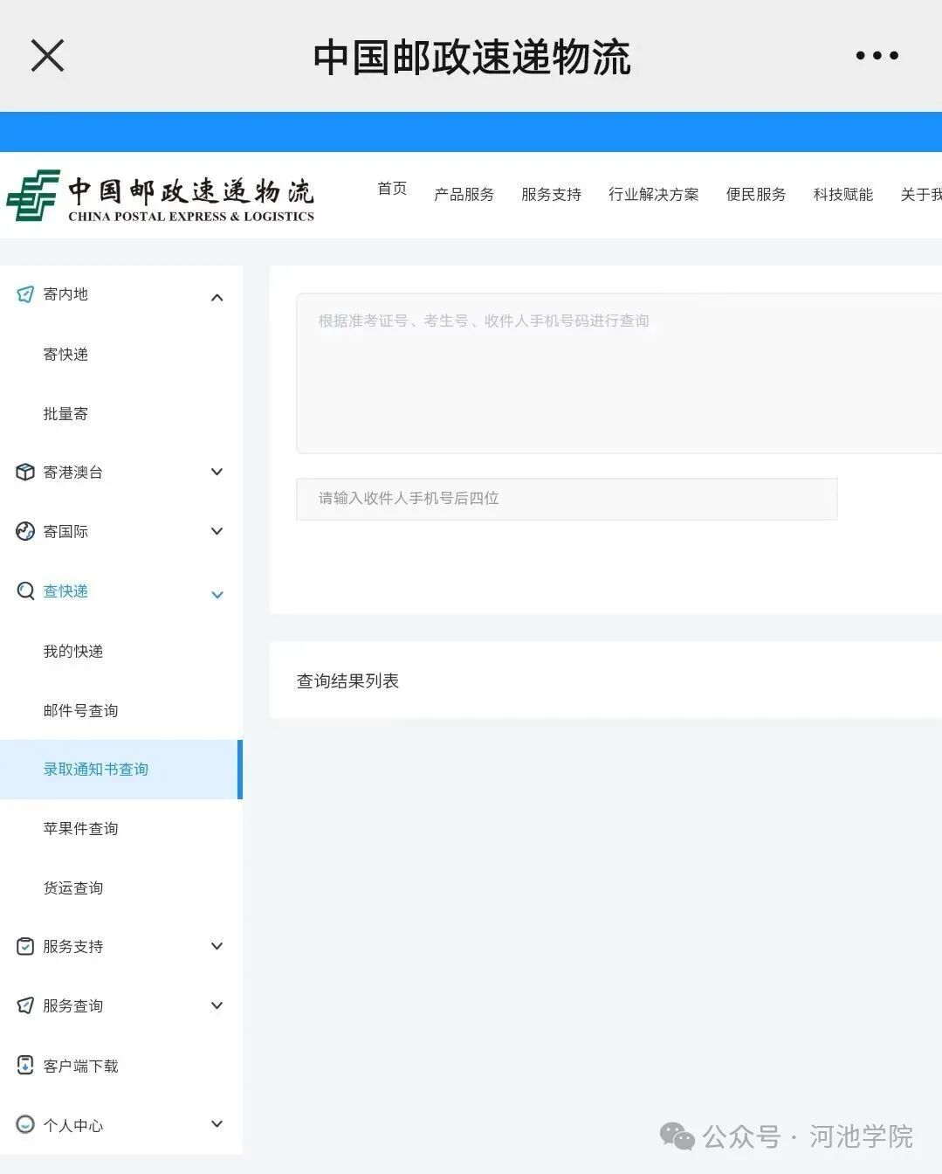Open 货运查询 page

(x=73, y=887)
